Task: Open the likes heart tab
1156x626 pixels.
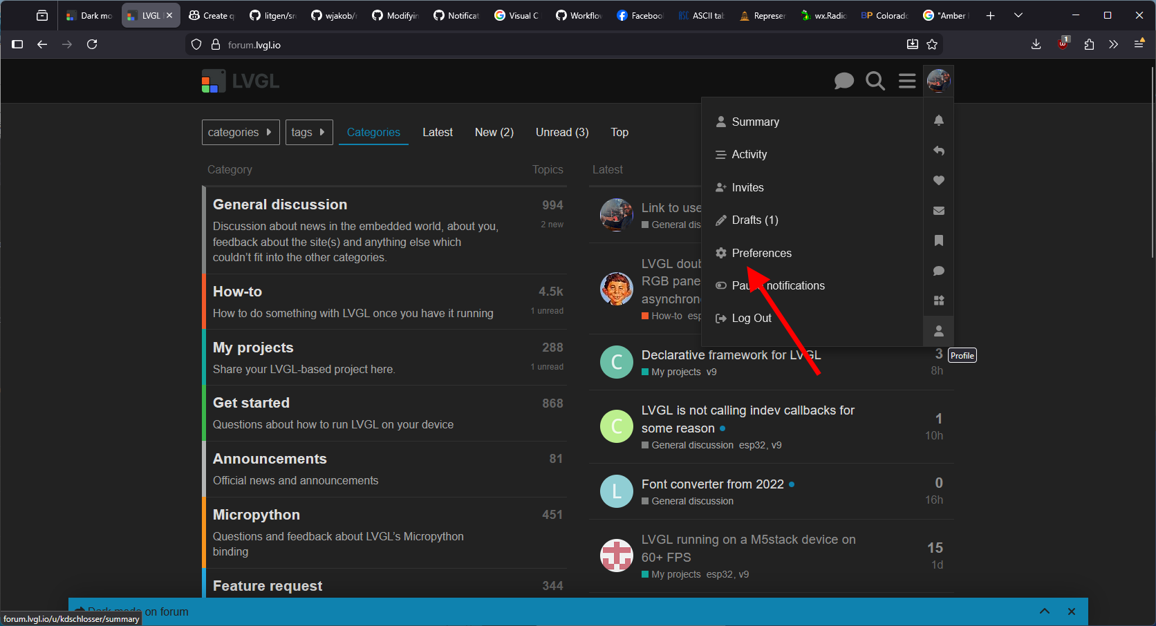Action: coord(938,180)
